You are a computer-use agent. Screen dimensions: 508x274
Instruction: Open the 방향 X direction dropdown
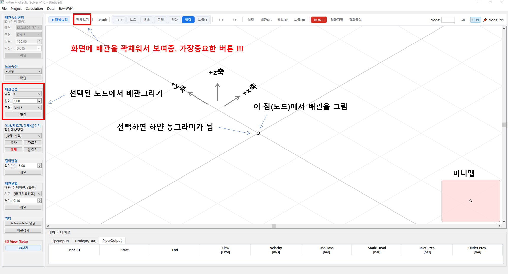[27, 94]
